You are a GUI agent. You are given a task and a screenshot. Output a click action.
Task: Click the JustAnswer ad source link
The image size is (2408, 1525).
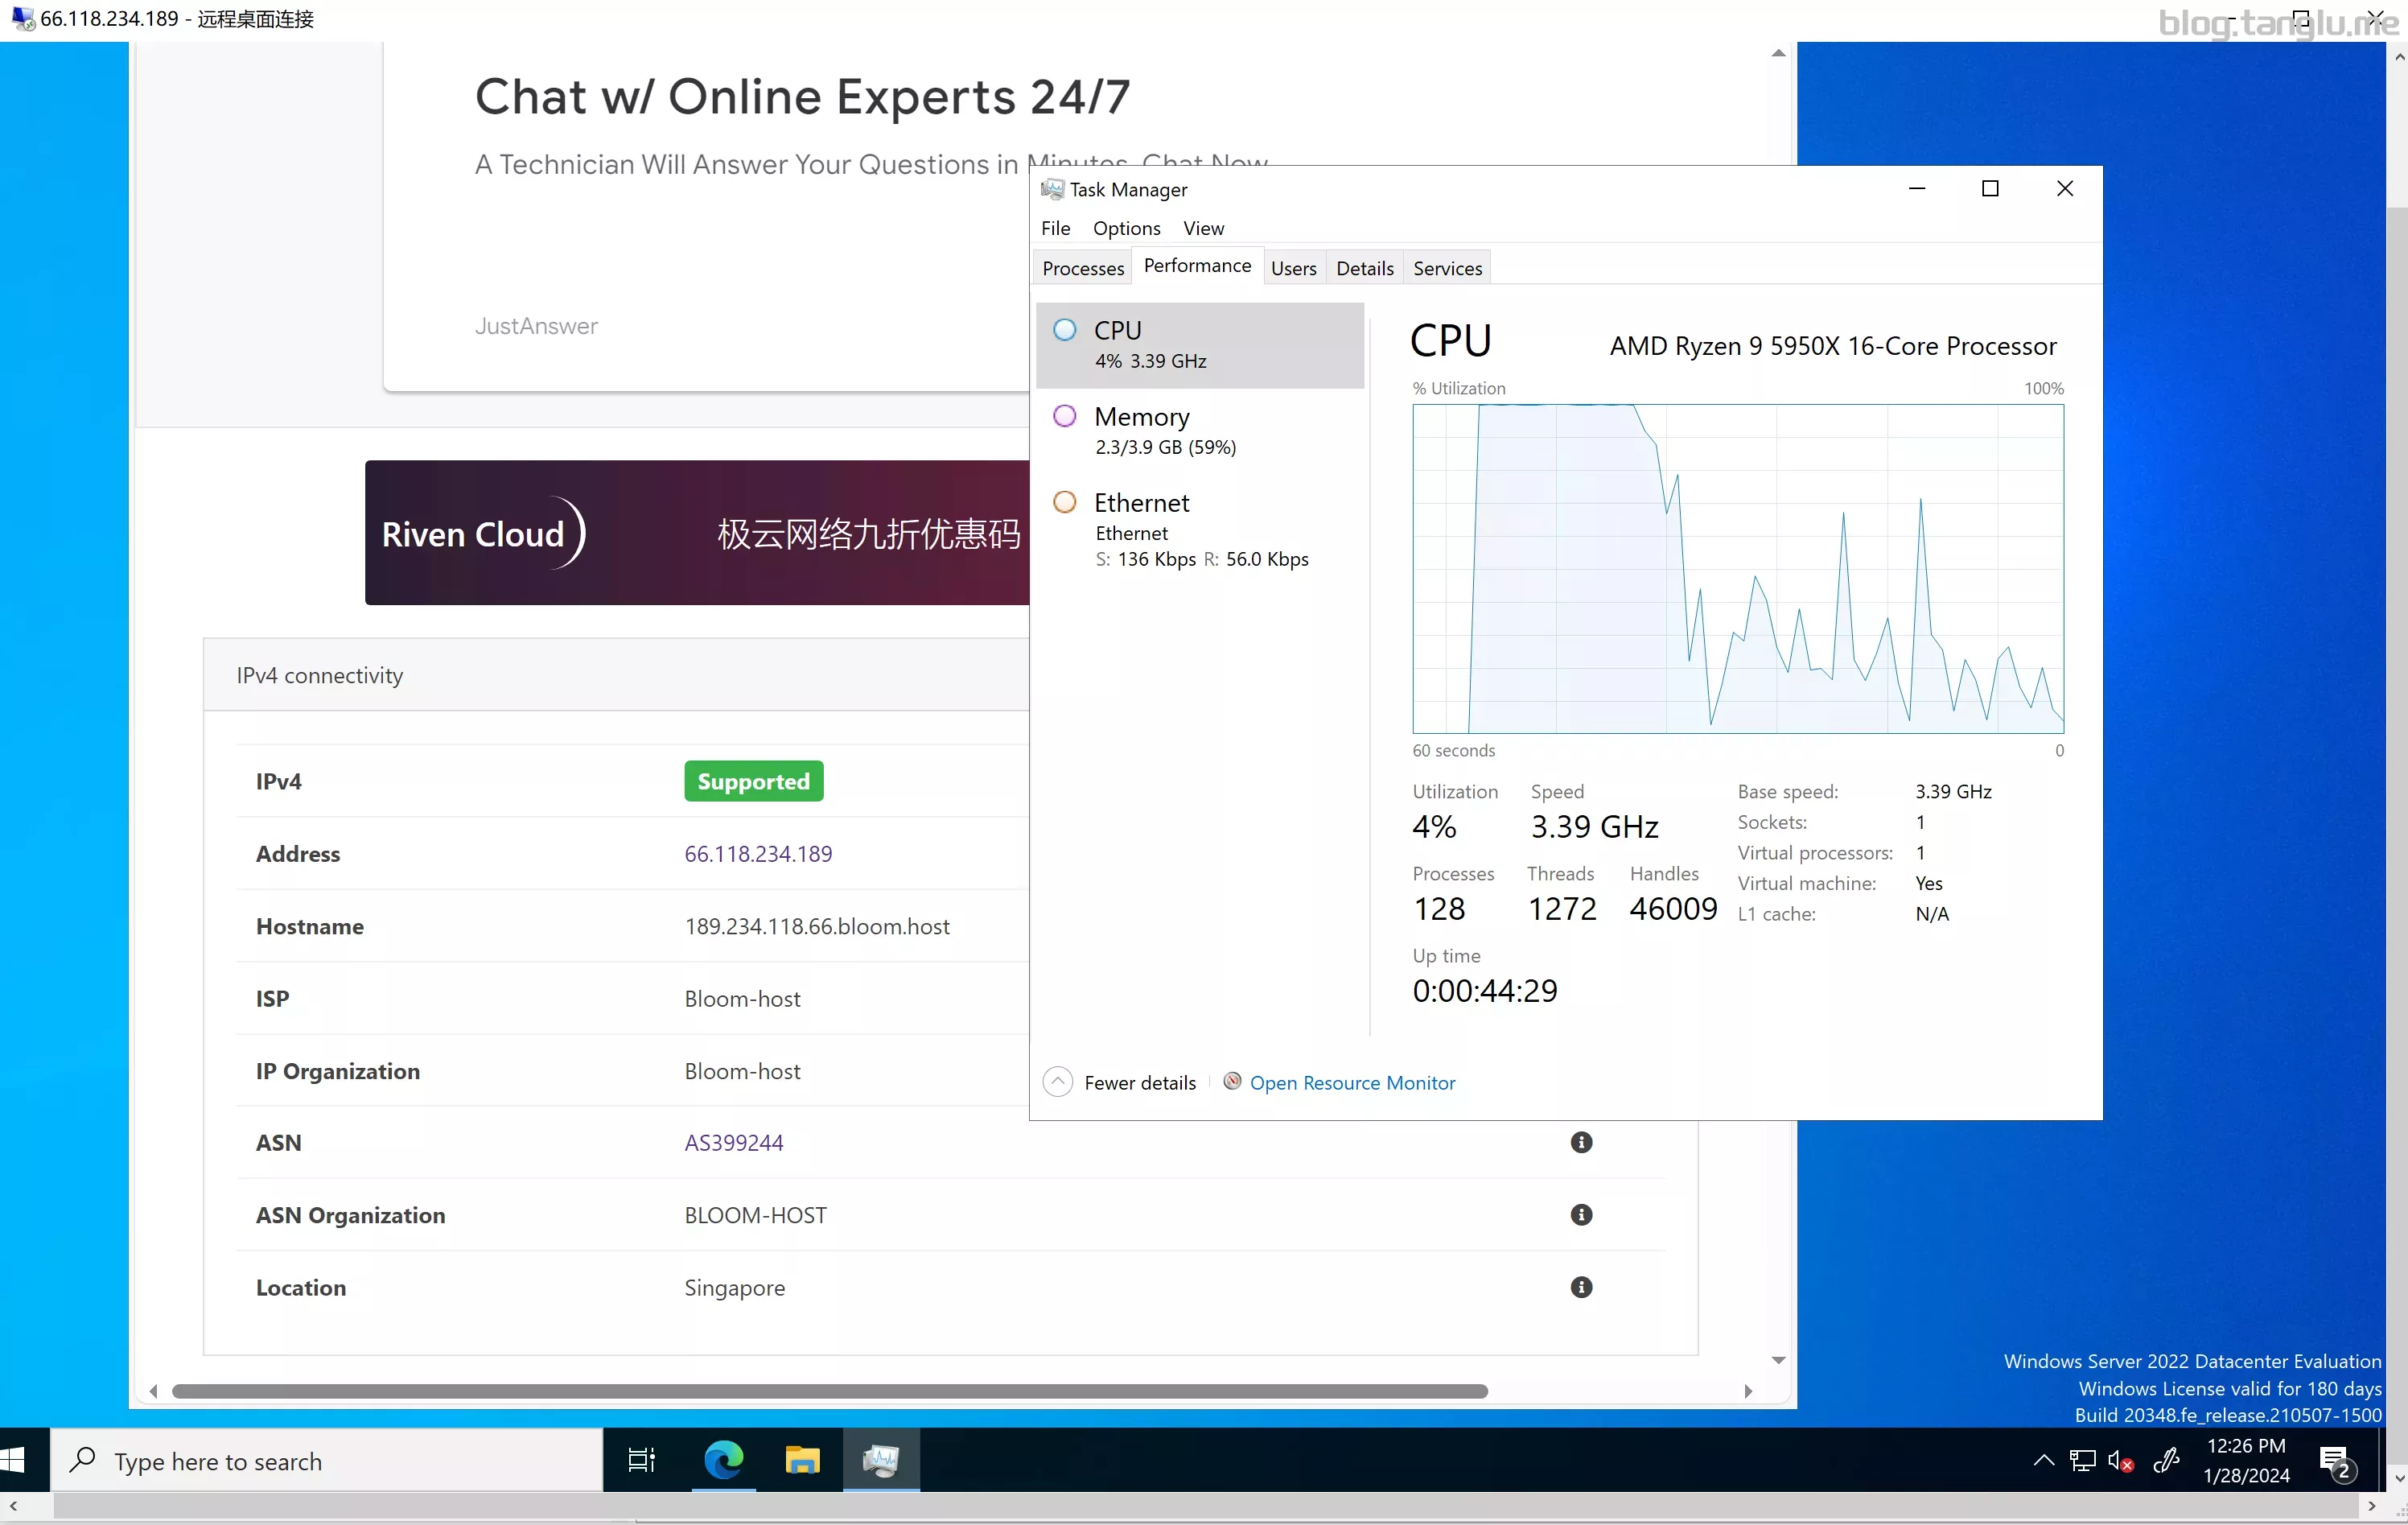[x=536, y=325]
